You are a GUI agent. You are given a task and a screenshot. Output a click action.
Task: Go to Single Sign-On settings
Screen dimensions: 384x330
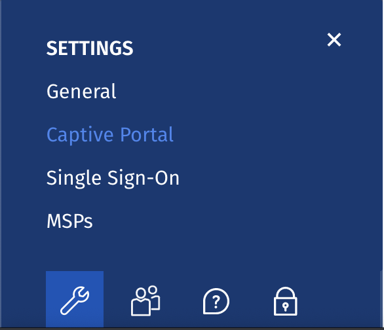click(113, 178)
